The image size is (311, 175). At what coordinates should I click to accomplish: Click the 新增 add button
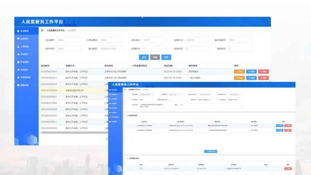point(166,57)
